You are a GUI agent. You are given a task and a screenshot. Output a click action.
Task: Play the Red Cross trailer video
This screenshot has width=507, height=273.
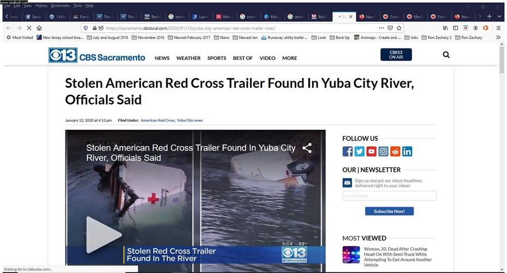(103, 235)
